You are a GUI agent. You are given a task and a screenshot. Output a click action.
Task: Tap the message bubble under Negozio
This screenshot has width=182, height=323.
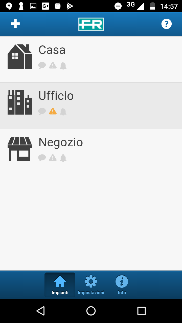tap(42, 158)
